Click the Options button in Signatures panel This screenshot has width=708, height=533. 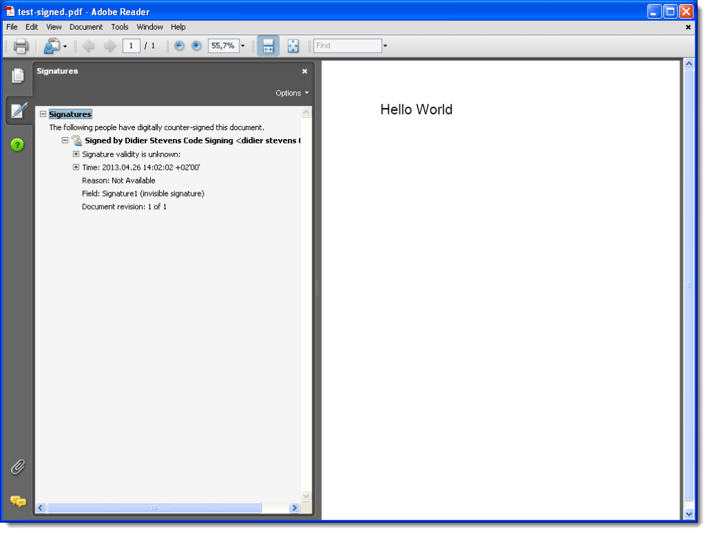tap(291, 93)
